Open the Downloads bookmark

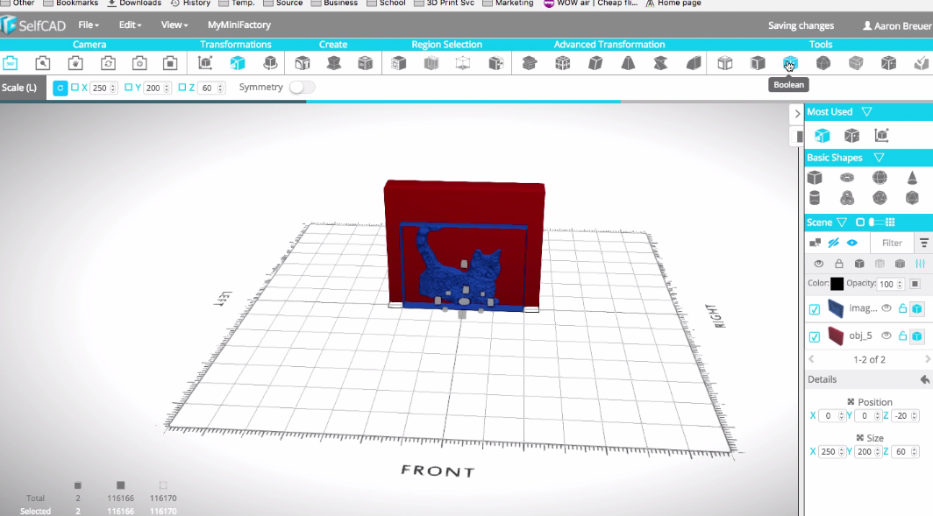[x=134, y=3]
